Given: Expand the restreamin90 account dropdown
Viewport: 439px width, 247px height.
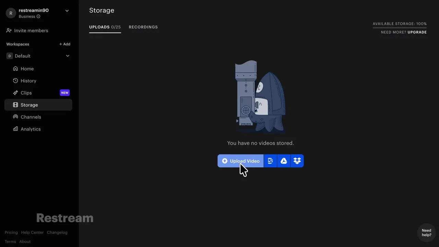Looking at the screenshot, I should pos(67,11).
